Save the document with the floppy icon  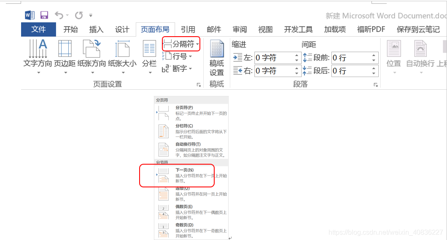pyautogui.click(x=44, y=15)
